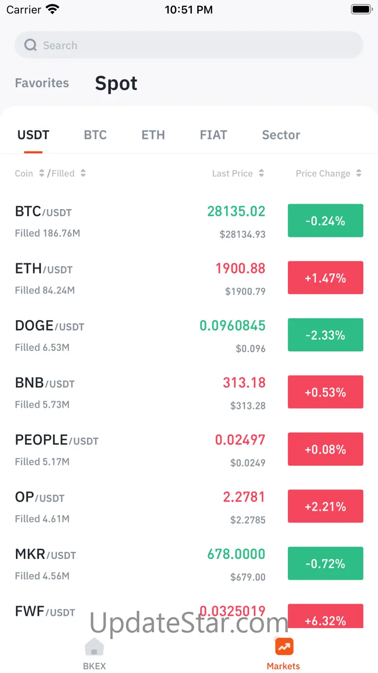This screenshot has height=673, width=378.
Task: Switch to the Favorites tab
Action: click(x=42, y=83)
